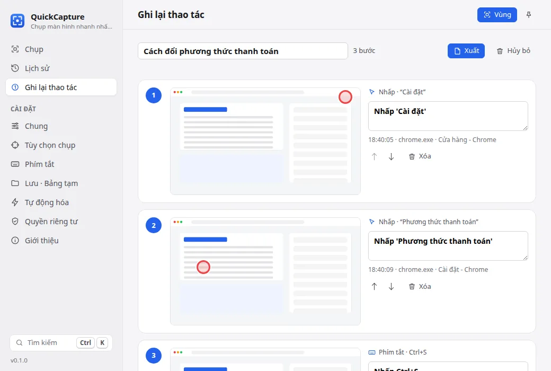Click step 1 'Nhấp · Cài đặt' action label
The height and width of the screenshot is (371, 551).
pyautogui.click(x=402, y=92)
